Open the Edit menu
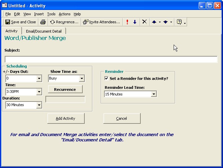The height and width of the screenshot is (168, 223). (17, 14)
